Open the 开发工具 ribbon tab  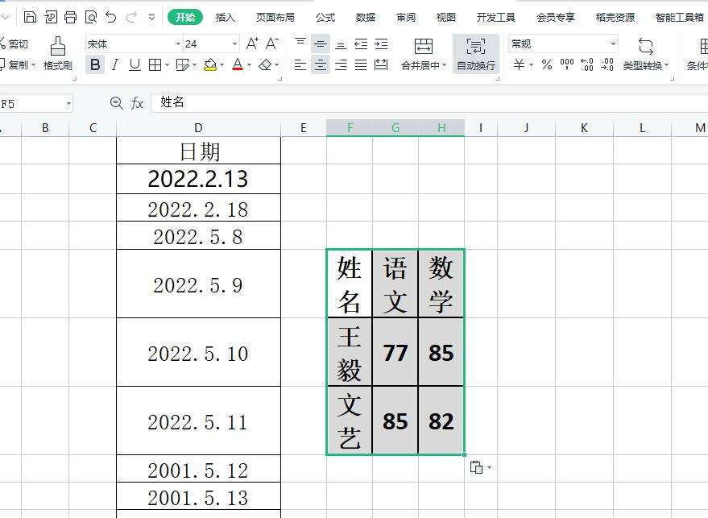pyautogui.click(x=496, y=17)
